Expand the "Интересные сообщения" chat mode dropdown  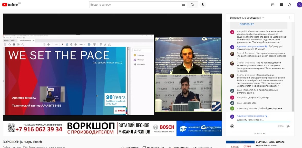click(247, 18)
